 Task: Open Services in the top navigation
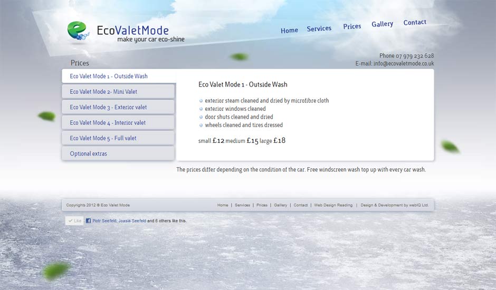pos(319,28)
